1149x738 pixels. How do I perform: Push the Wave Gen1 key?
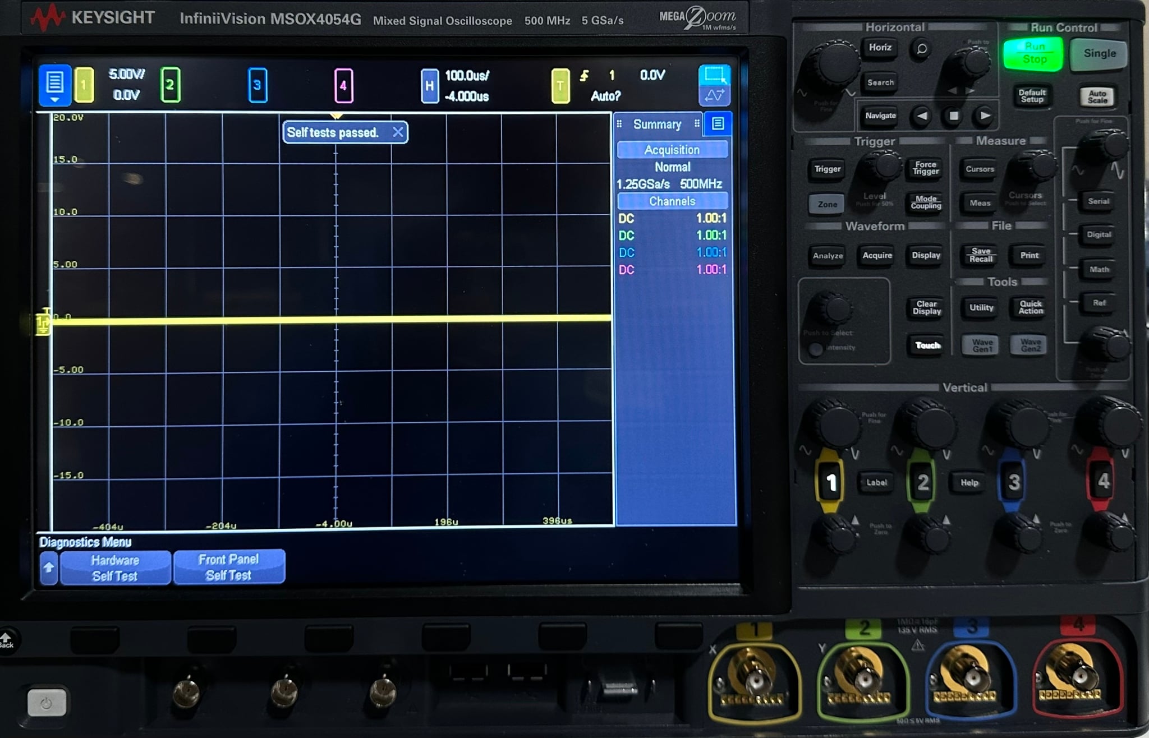(982, 345)
